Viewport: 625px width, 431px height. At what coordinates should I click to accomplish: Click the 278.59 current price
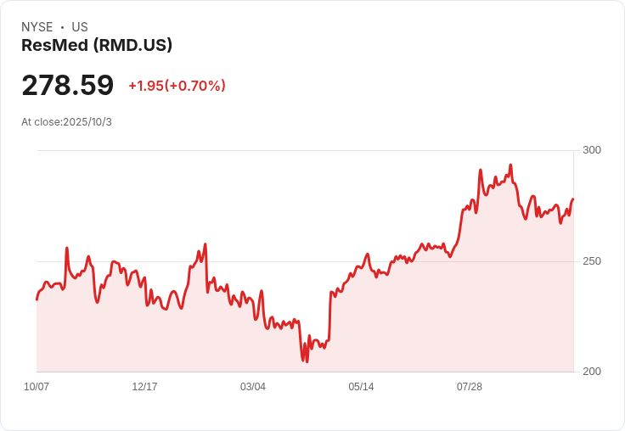tap(68, 85)
